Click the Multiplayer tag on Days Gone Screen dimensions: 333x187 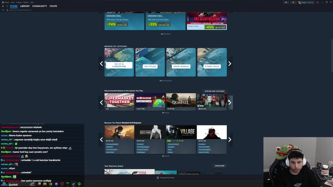click(x=141, y=152)
